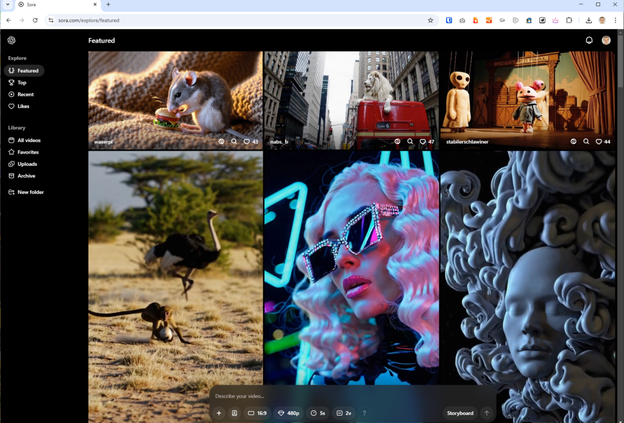Open the user profile avatar in Sora
This screenshot has height=423, width=624.
(x=606, y=40)
